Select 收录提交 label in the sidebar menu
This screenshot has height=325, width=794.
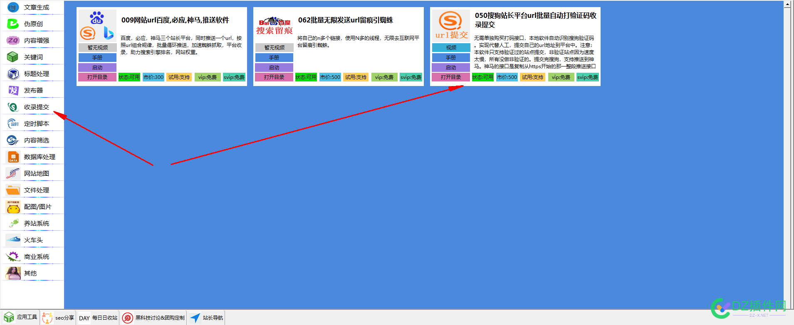tap(37, 107)
